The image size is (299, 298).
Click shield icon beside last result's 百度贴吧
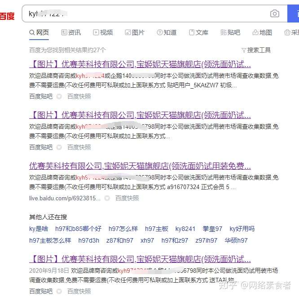pos(59,291)
